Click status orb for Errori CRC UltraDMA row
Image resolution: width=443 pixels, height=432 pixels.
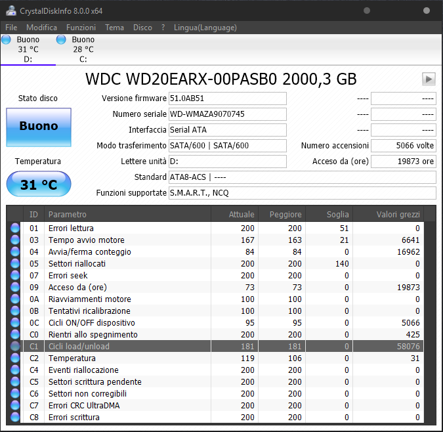15,406
